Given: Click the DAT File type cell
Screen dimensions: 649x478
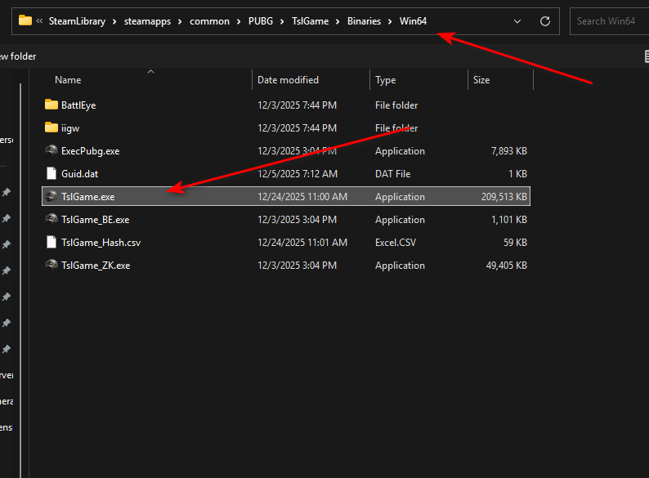Looking at the screenshot, I should [393, 174].
